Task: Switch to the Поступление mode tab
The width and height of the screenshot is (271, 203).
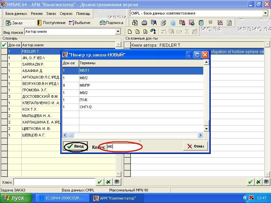Action: click(51, 23)
